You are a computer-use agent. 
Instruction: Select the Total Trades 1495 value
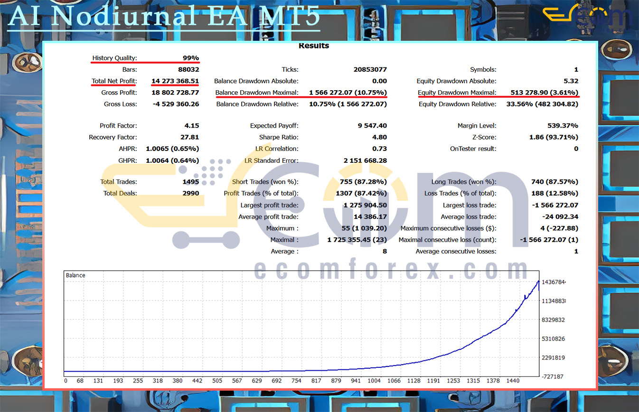[x=190, y=182]
